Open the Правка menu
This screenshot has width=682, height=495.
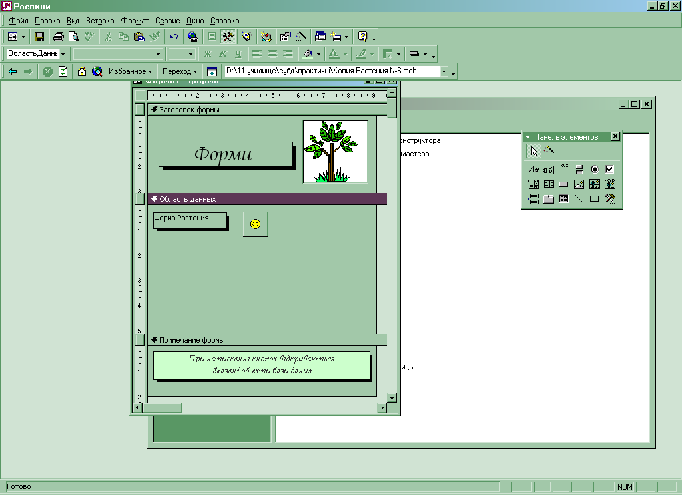pyautogui.click(x=47, y=21)
